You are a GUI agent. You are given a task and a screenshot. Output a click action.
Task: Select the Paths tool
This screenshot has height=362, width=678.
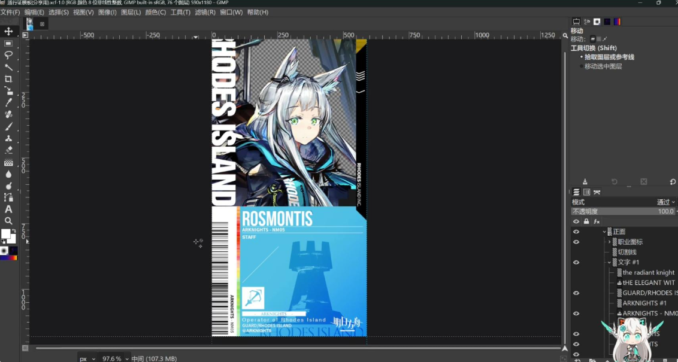click(8, 197)
